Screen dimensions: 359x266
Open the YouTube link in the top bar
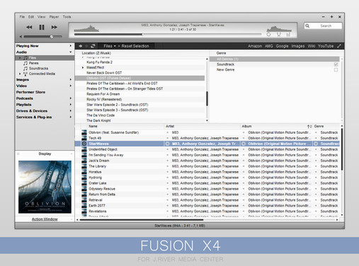tap(326, 46)
